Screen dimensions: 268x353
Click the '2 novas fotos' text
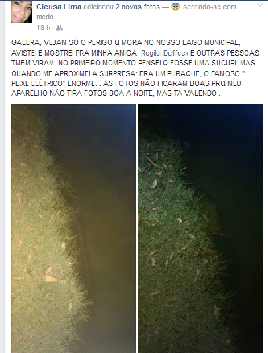point(138,7)
